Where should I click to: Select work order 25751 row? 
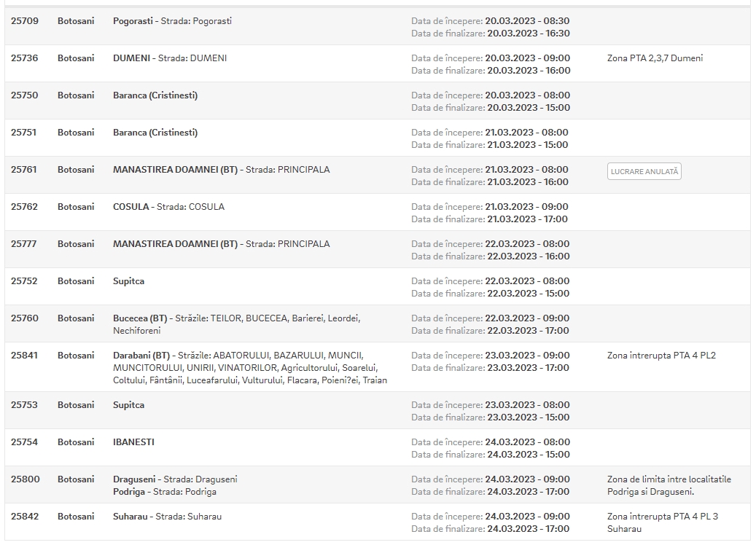(x=378, y=138)
